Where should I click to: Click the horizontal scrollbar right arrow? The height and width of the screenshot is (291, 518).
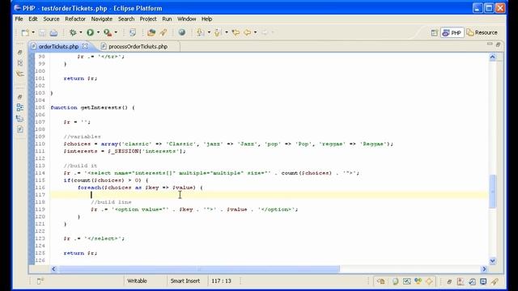pyautogui.click(x=484, y=269)
